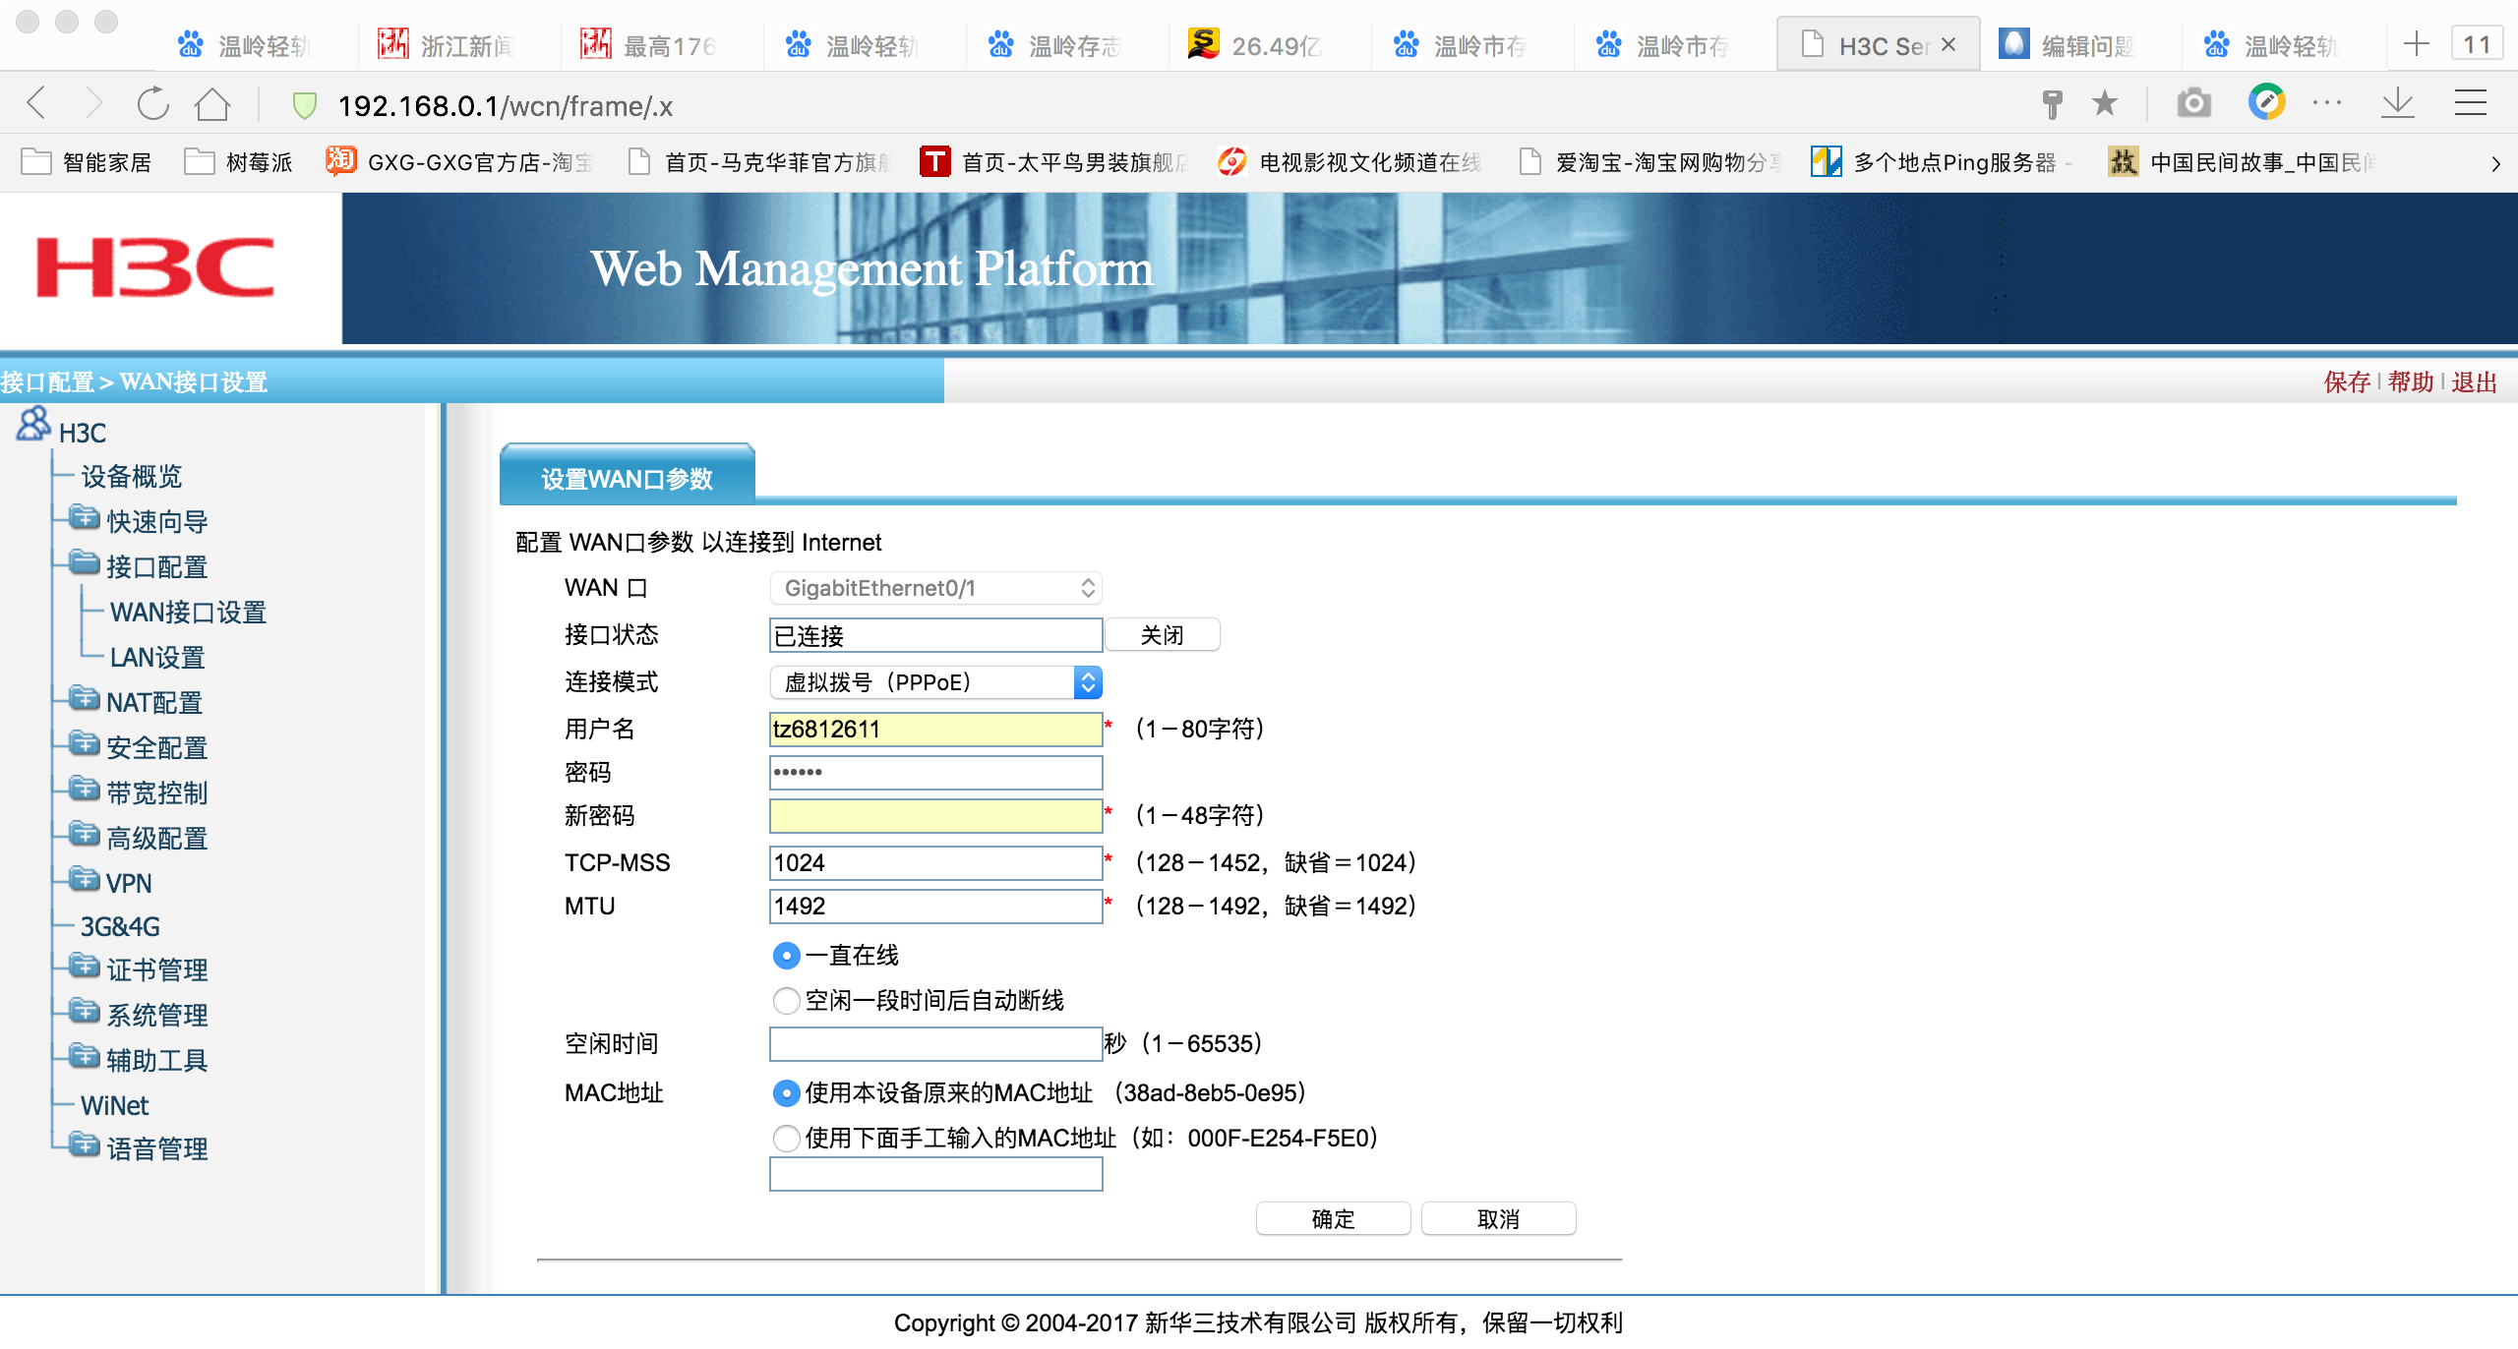Click the 确定 button

pyautogui.click(x=1333, y=1218)
